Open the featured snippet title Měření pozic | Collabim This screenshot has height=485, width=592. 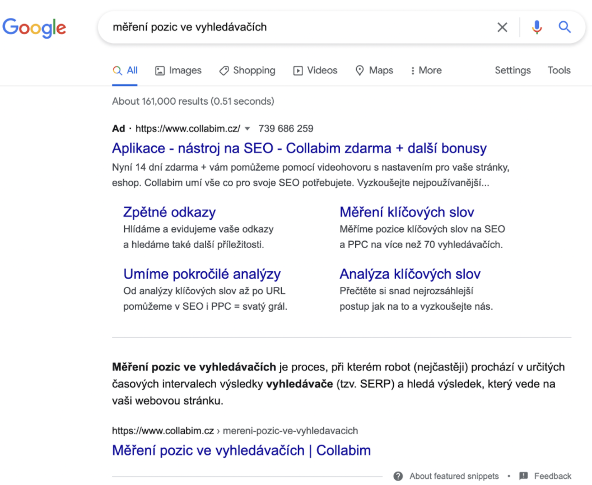(x=241, y=450)
